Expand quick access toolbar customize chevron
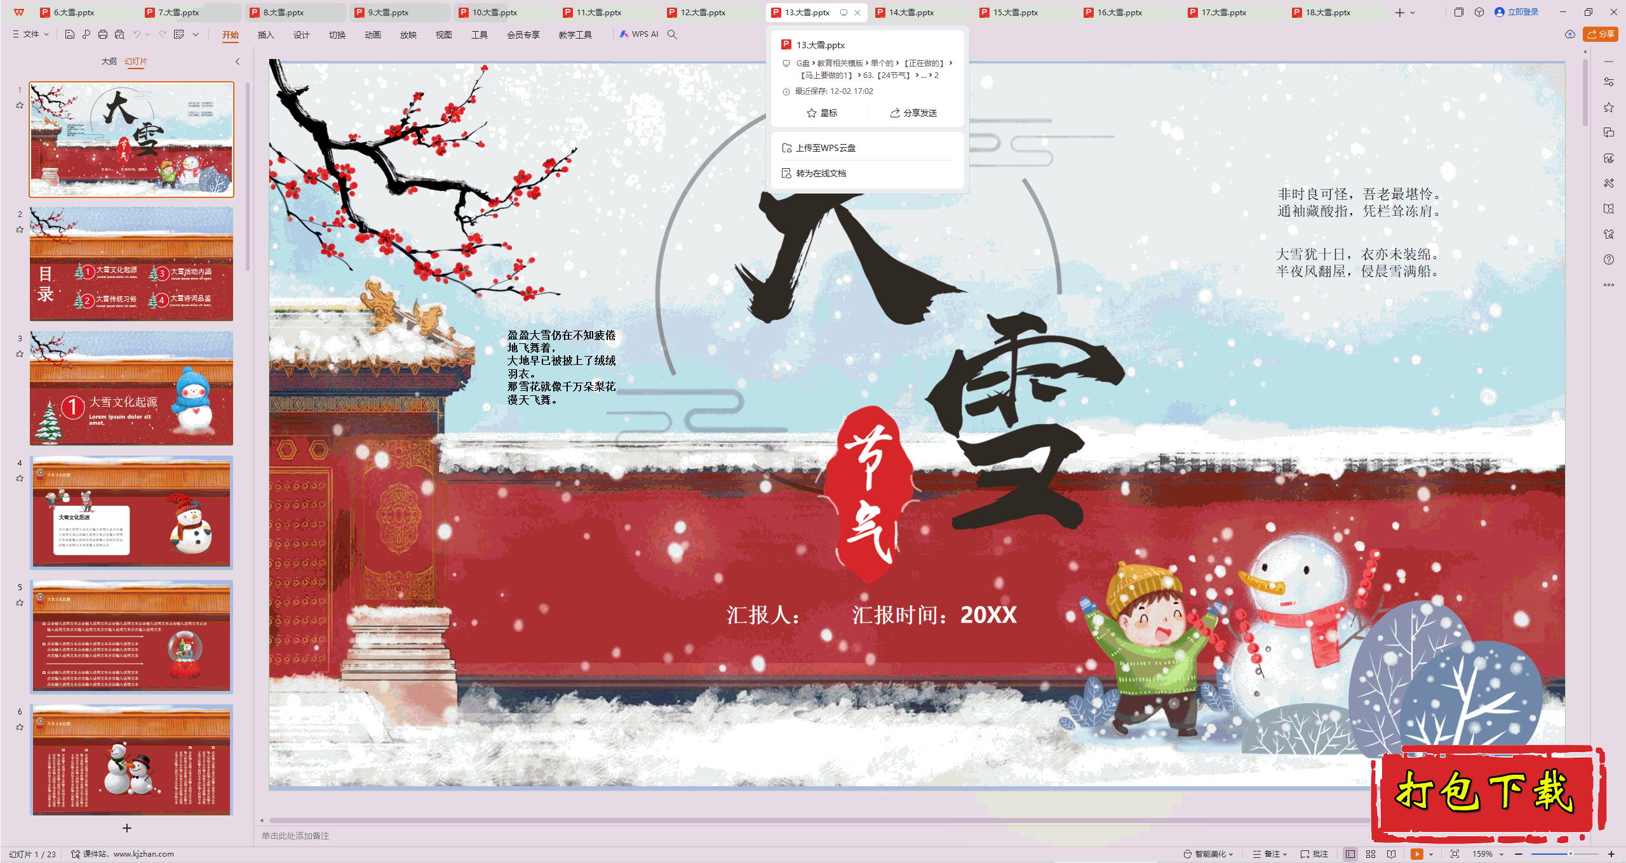 pyautogui.click(x=196, y=34)
